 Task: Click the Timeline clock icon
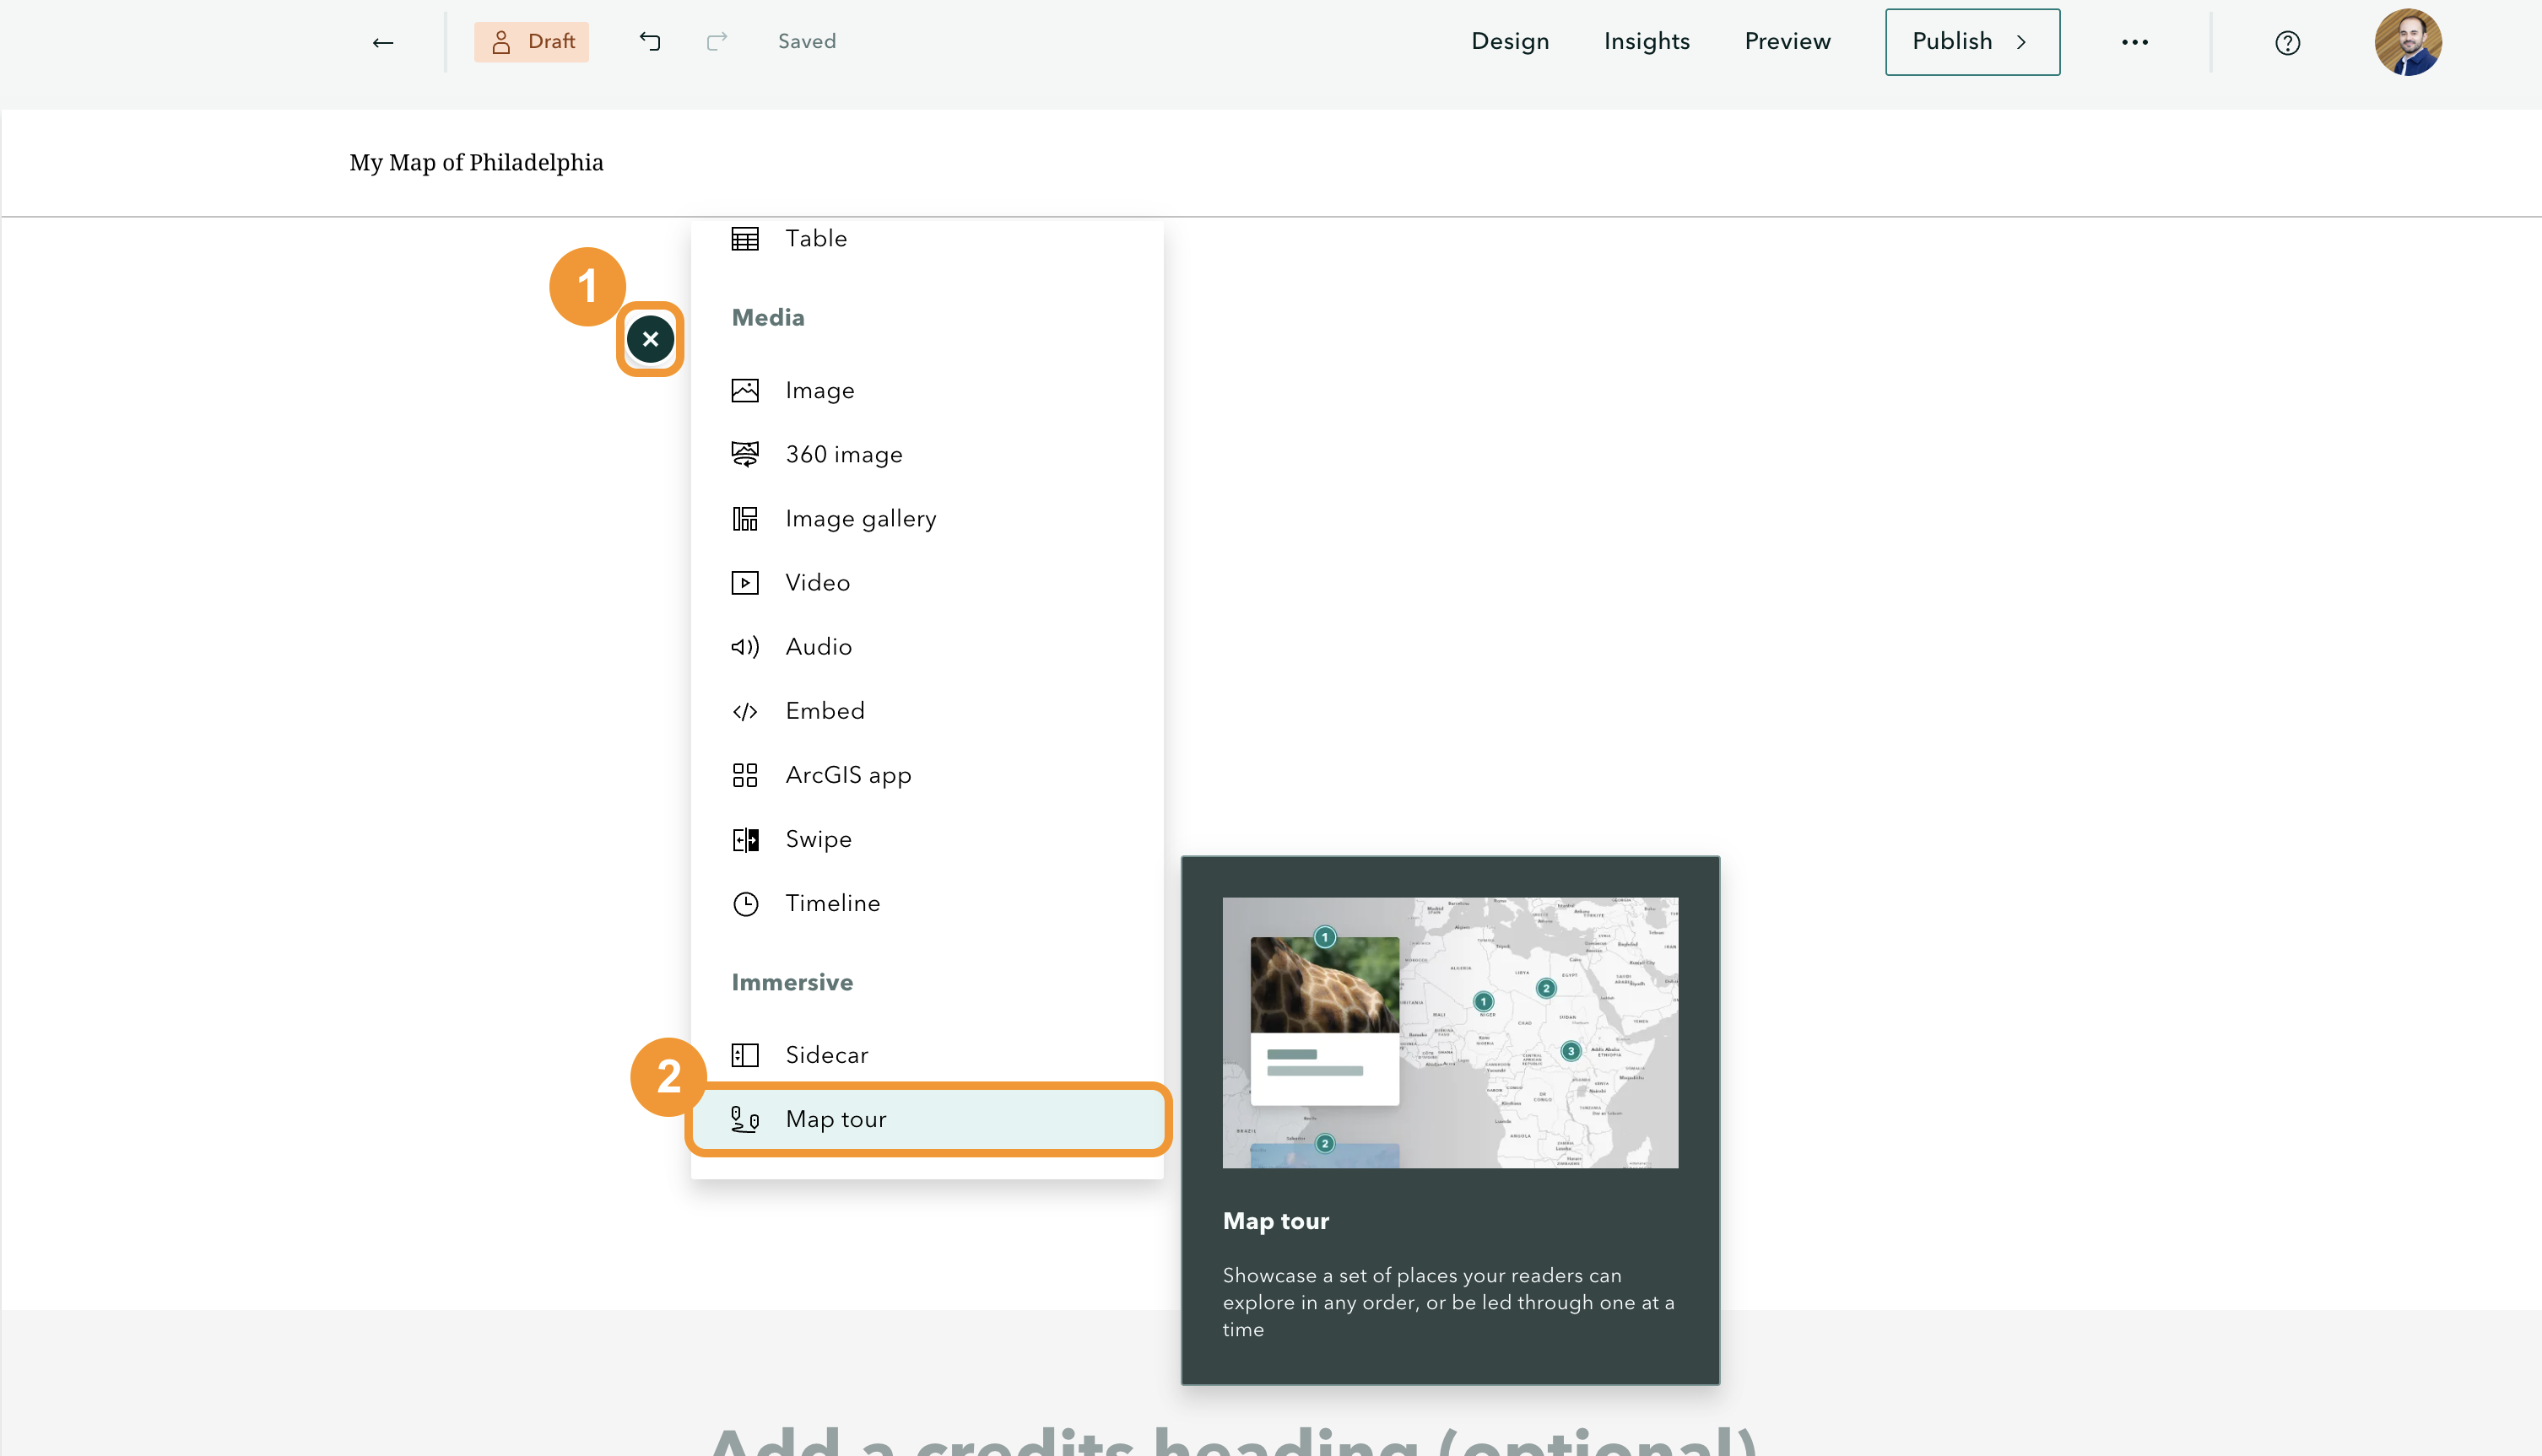[745, 904]
